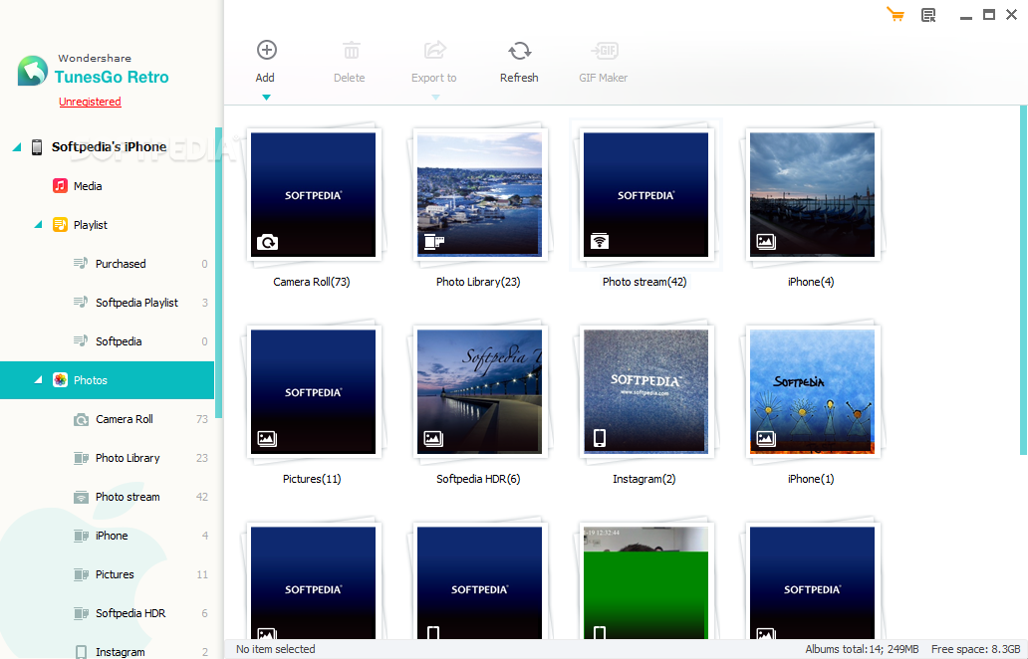Select Camera Roll in the sidebar
1028x659 pixels.
[107, 419]
